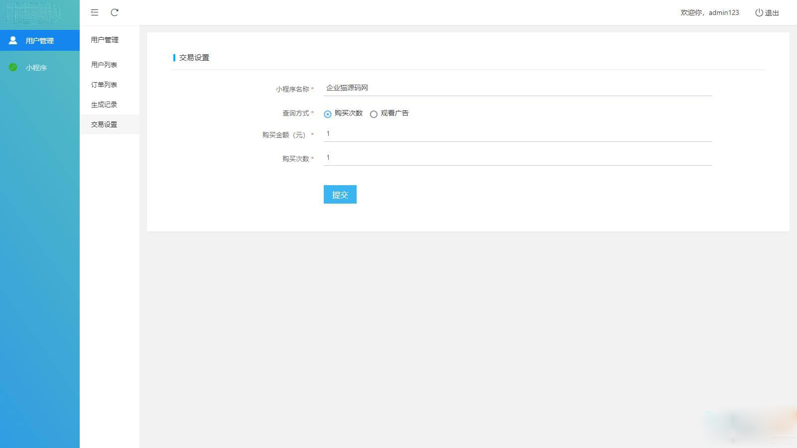Click the power icon next to 退出
This screenshot has width=797, height=448.
coord(759,12)
